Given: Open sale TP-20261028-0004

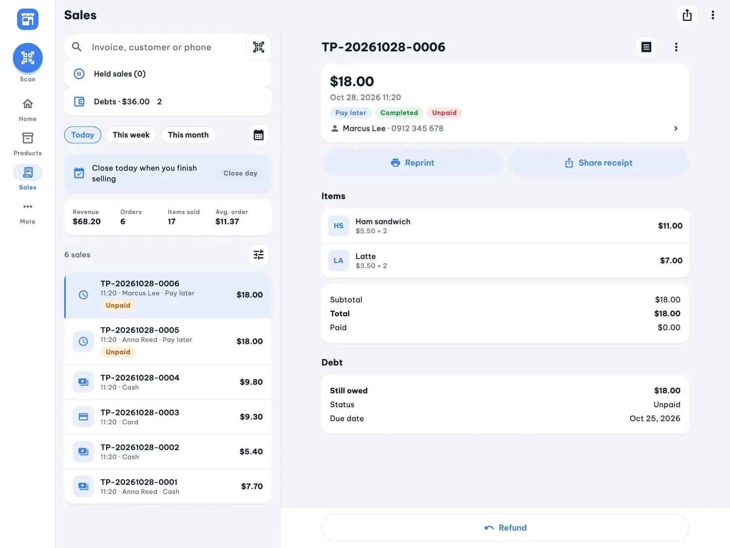Looking at the screenshot, I should [x=168, y=382].
